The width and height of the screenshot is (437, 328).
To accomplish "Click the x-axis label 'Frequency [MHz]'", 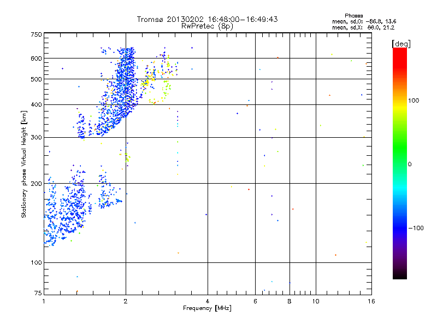I will coord(207,308).
